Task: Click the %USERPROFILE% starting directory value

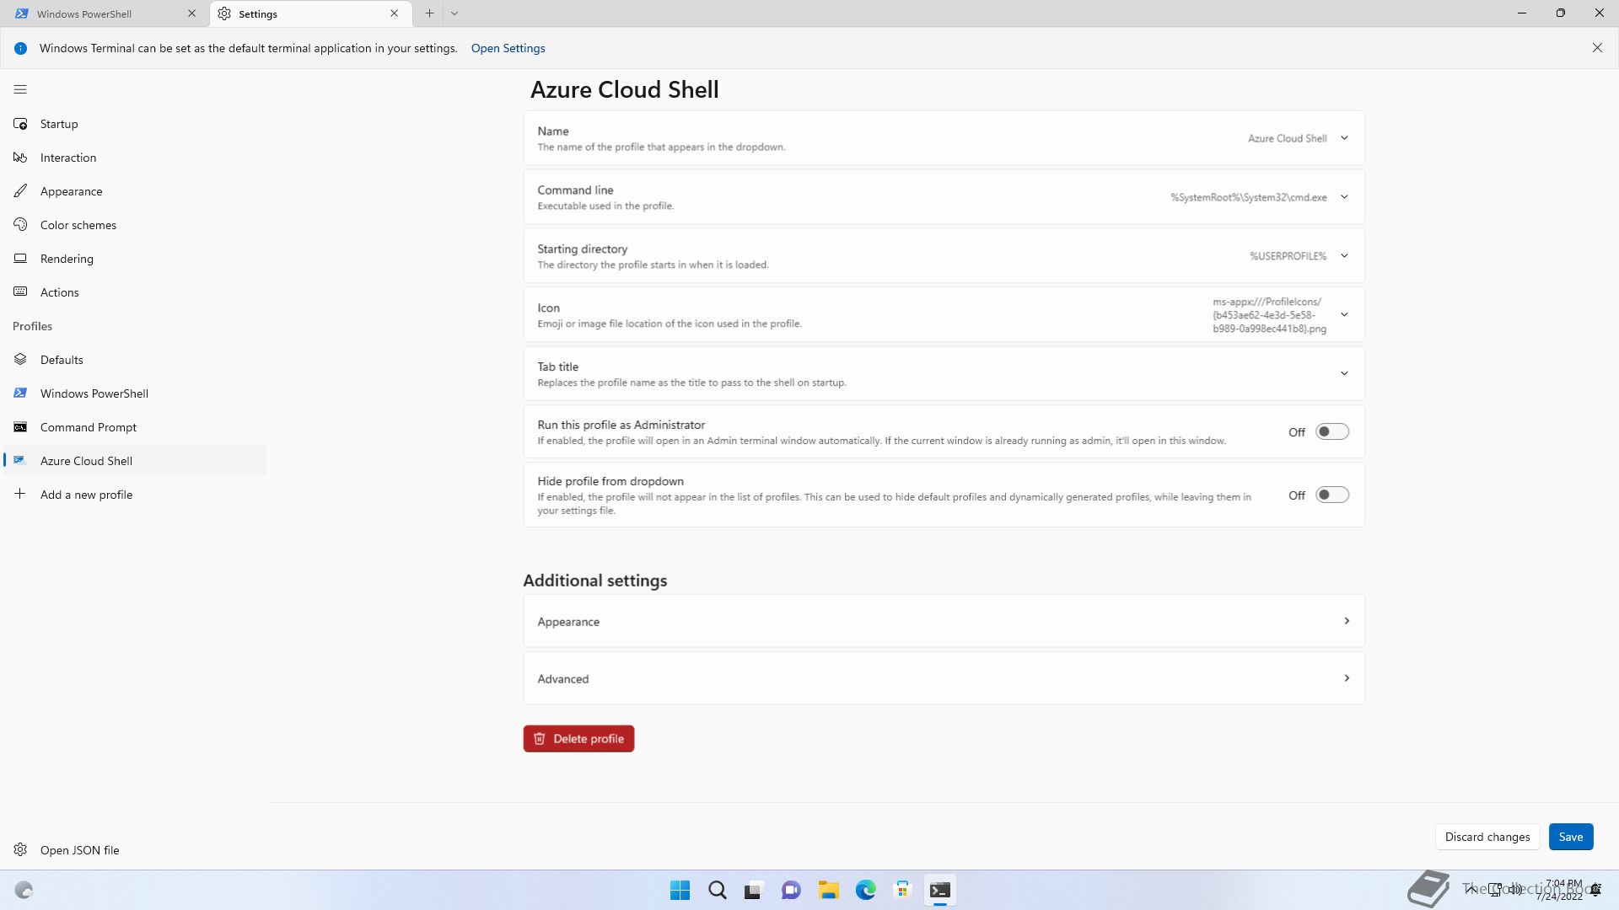Action: point(1288,256)
